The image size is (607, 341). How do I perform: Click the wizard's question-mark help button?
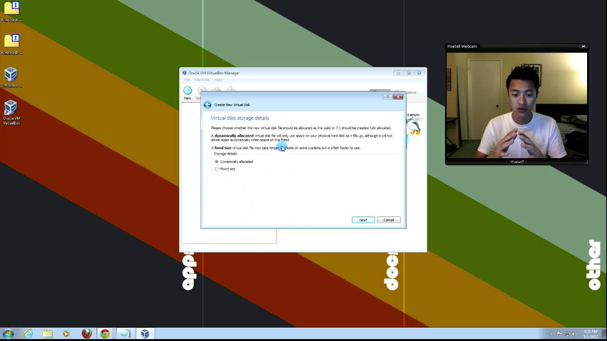pos(387,97)
